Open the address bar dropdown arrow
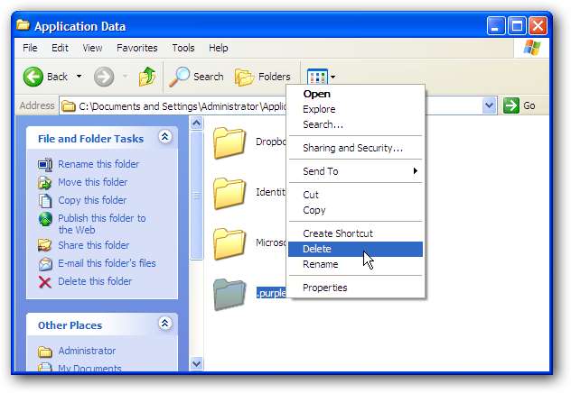This screenshot has width=571, height=393. (490, 105)
